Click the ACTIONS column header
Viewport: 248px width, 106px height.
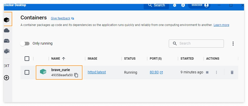[x=213, y=59]
